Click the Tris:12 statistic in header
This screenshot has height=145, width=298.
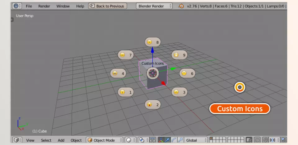(236, 6)
